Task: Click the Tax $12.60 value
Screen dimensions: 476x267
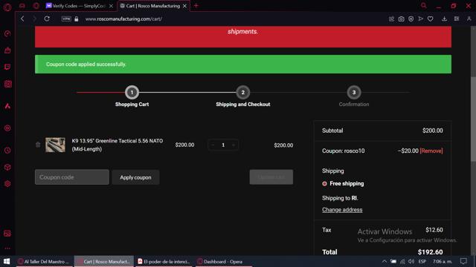Action: click(434, 230)
